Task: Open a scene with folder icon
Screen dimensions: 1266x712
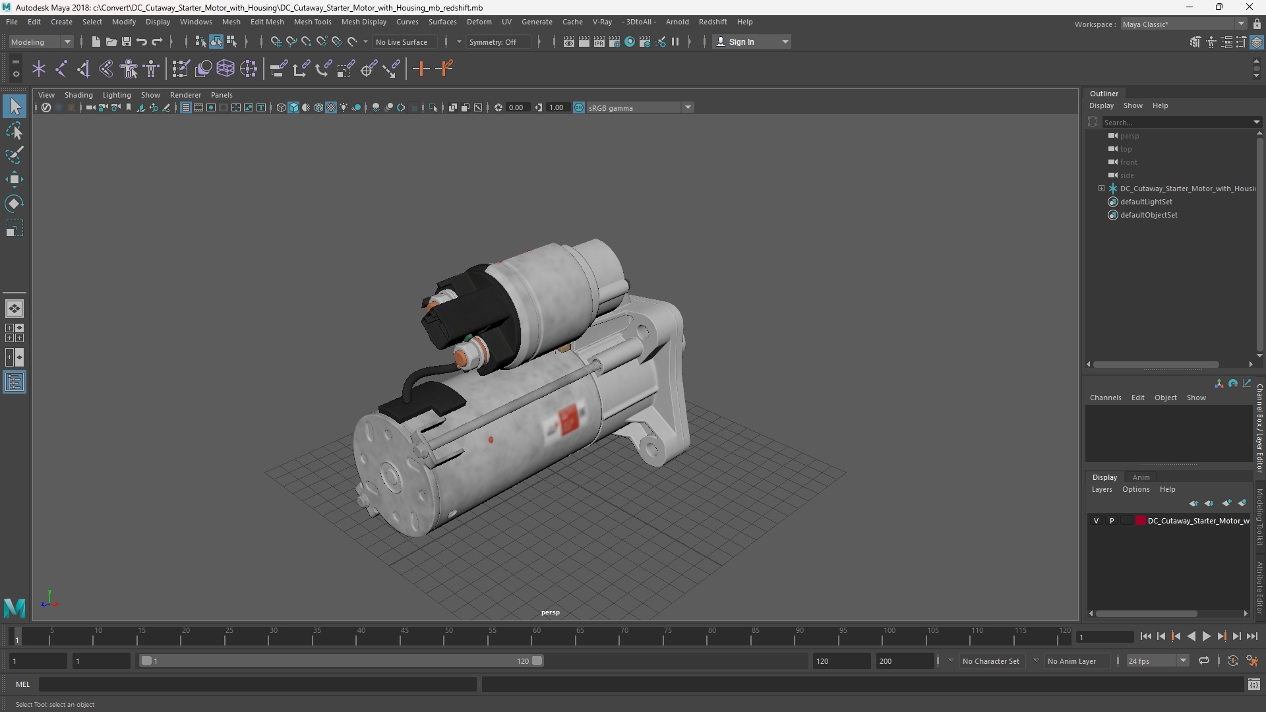Action: (111, 42)
